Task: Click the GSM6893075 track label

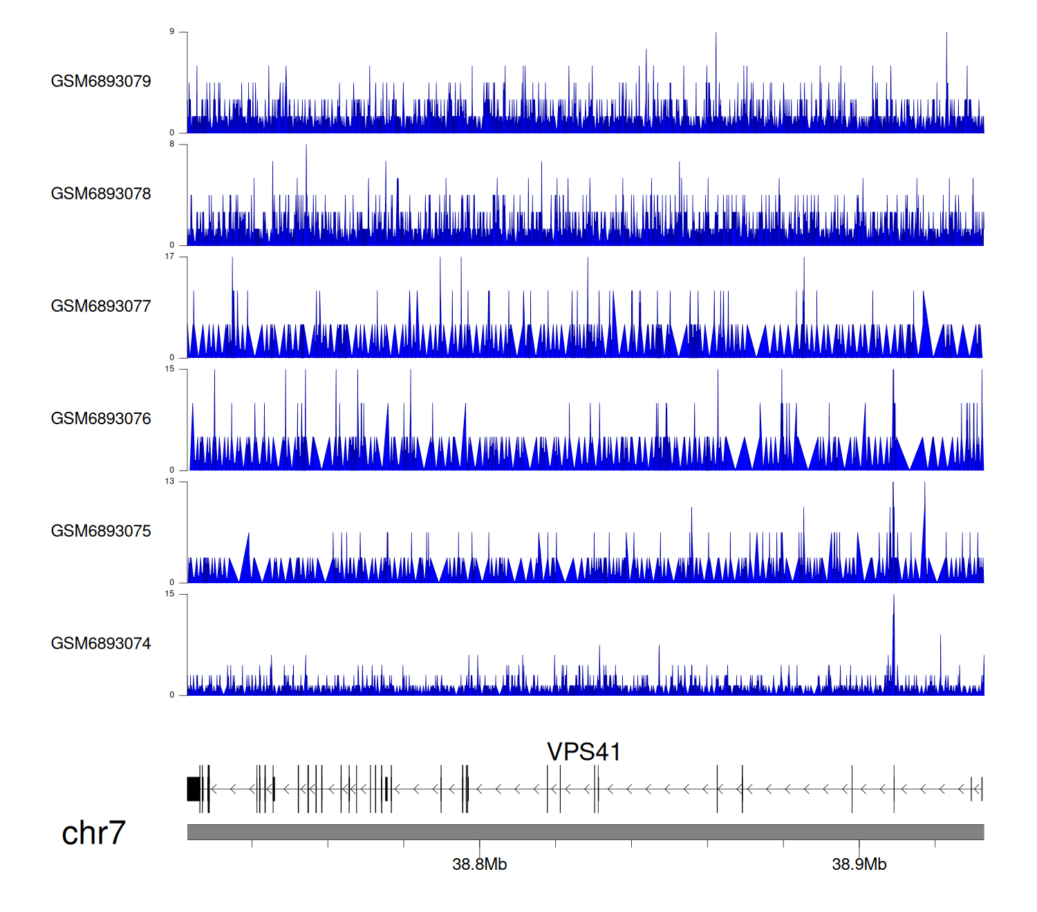Action: pos(101,531)
